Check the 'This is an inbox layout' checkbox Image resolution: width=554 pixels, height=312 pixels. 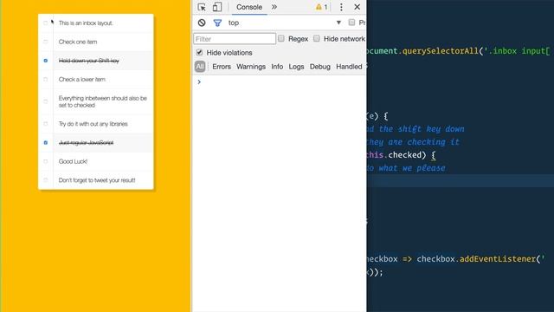point(46,23)
